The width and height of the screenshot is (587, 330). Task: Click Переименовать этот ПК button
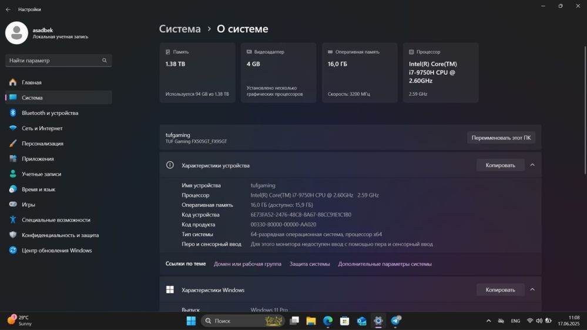[x=501, y=138]
